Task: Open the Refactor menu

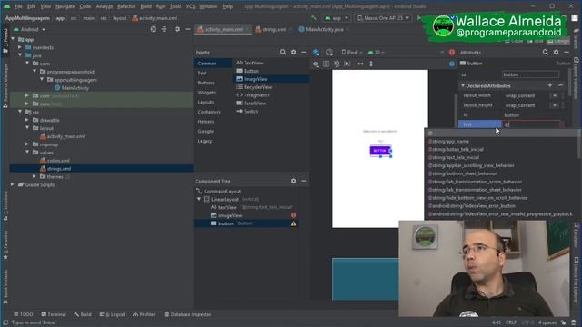Action: click(x=126, y=6)
